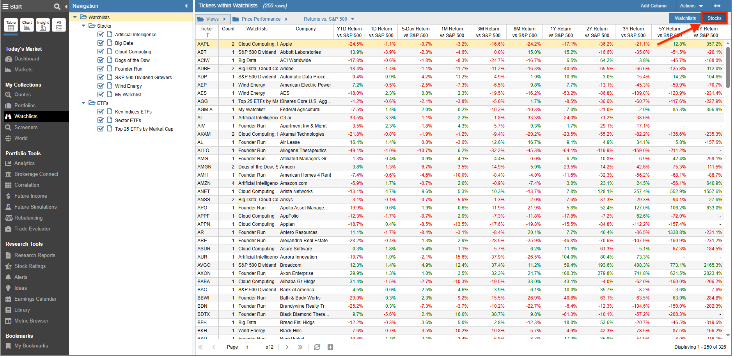Uncheck Dogs of the Dow watchlist
Image resolution: width=734 pixels, height=358 pixels.
[x=101, y=60]
